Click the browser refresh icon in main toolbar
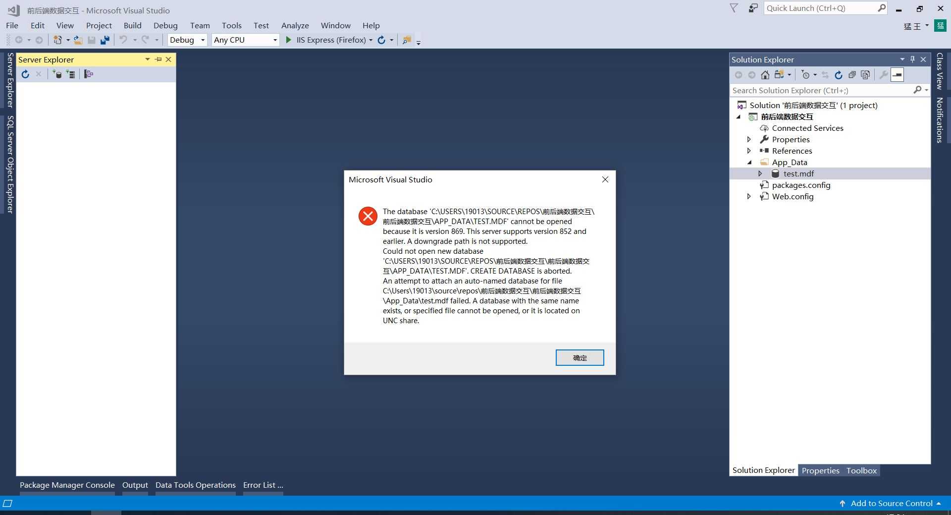The image size is (951, 515). 381,40
